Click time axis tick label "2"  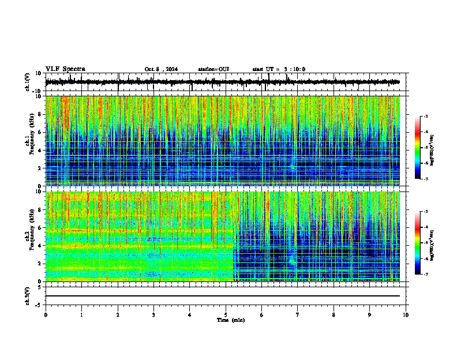pos(118,315)
